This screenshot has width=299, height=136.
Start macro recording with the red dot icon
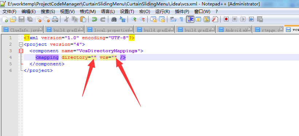pos(226,19)
